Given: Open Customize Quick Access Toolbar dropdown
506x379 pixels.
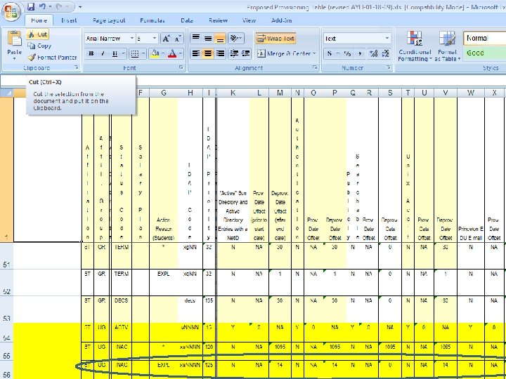Looking at the screenshot, I should click(x=80, y=7).
